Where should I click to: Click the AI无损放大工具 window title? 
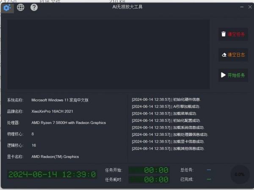(127, 7)
